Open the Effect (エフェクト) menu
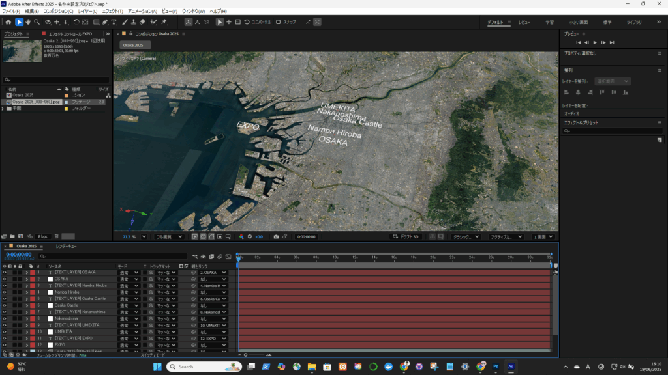This screenshot has height=375, width=668. point(112,11)
